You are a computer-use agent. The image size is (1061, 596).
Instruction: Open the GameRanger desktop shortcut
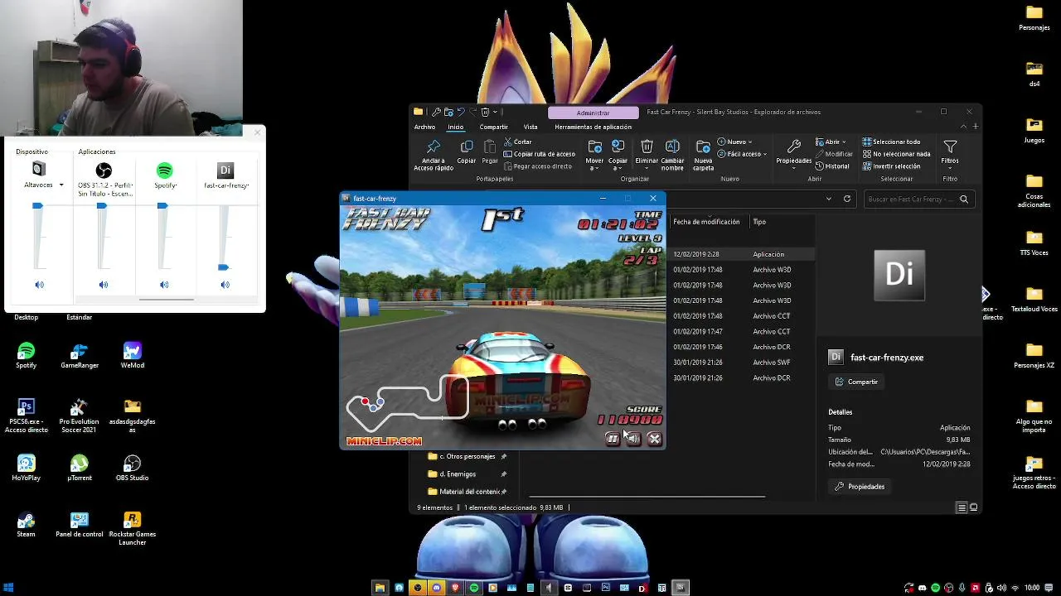click(80, 356)
